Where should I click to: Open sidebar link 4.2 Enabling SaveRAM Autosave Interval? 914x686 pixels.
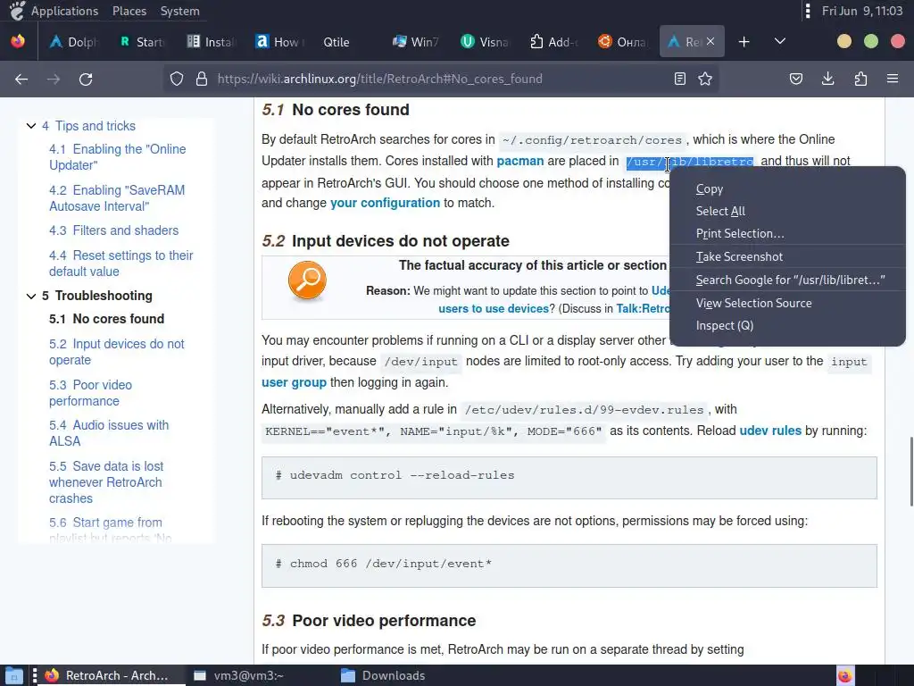(117, 198)
